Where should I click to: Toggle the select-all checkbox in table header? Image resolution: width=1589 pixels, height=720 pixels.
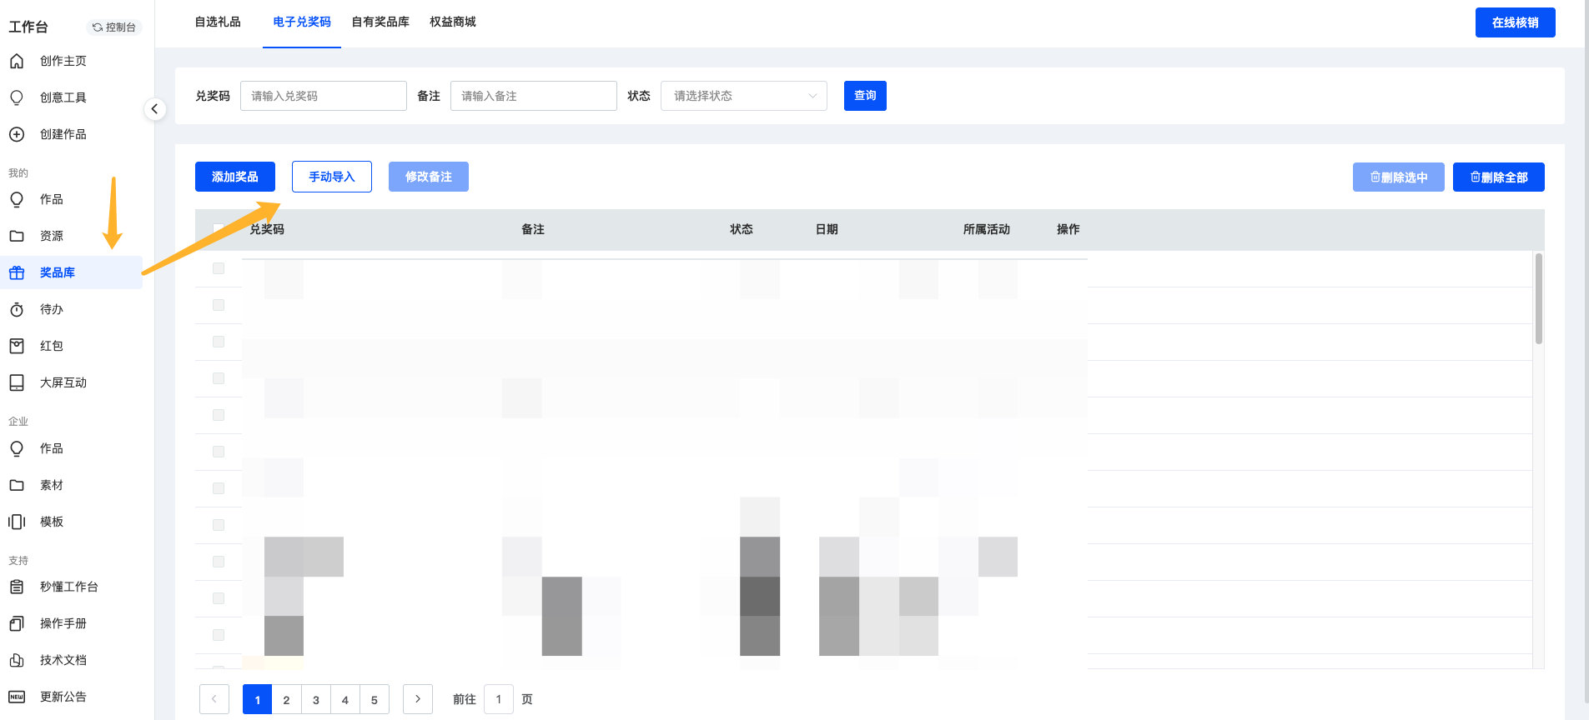219,229
